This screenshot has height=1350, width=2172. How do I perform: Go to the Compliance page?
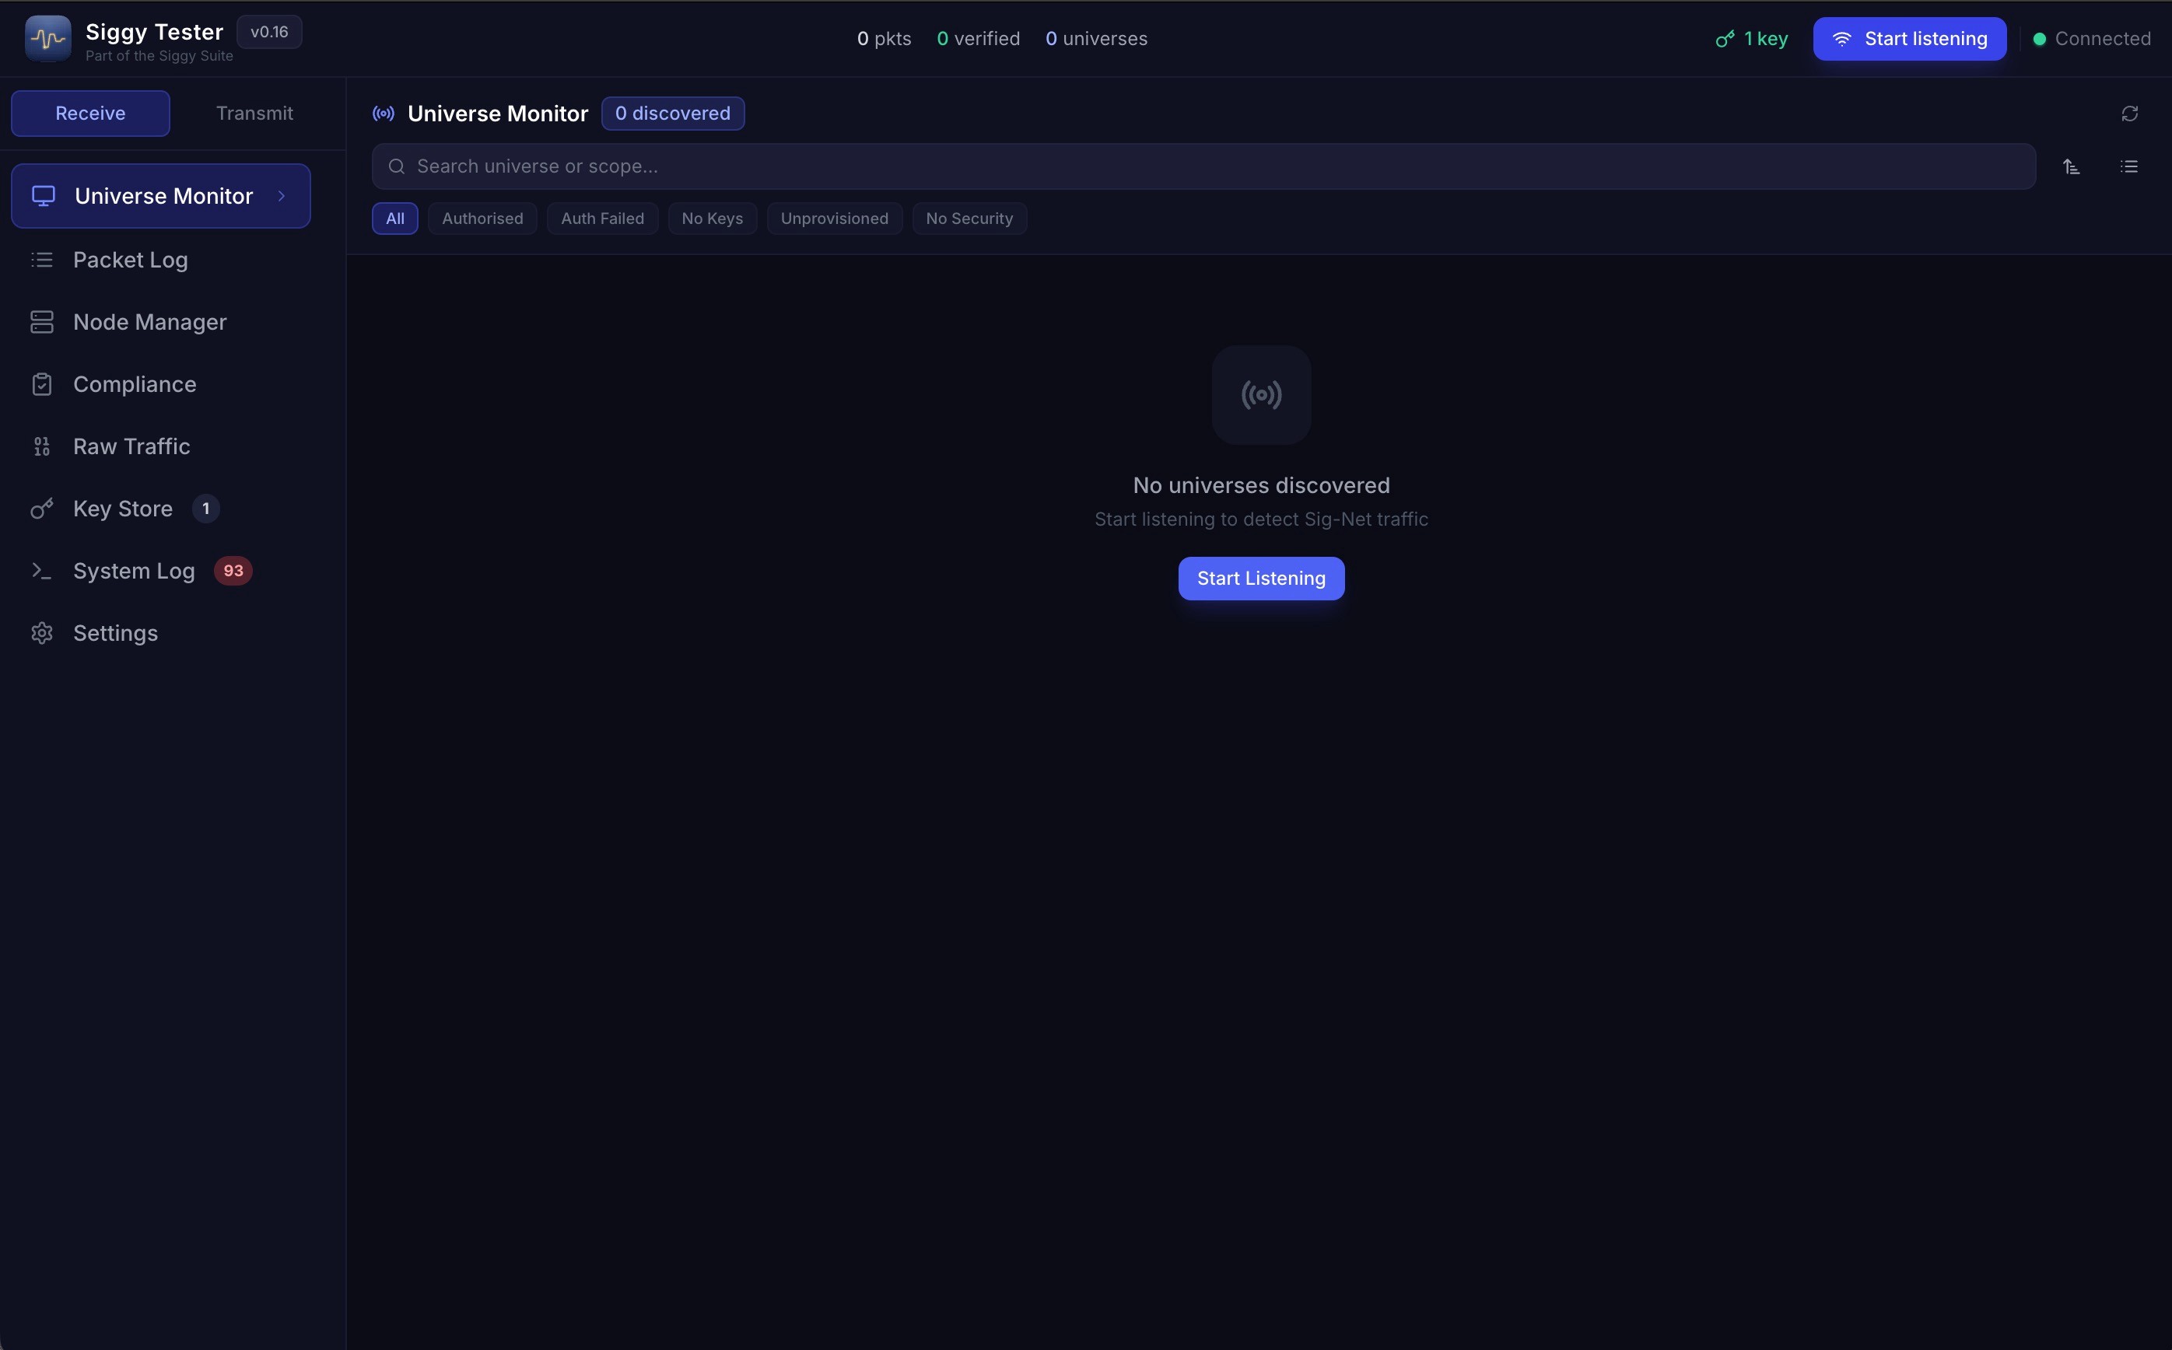(x=134, y=385)
